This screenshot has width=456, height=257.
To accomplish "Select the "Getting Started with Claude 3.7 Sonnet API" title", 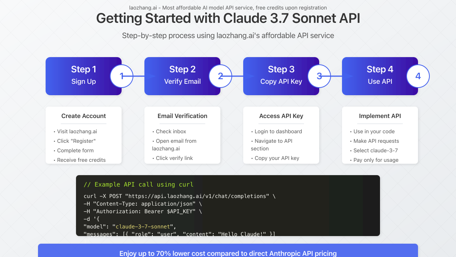I will (228, 18).
